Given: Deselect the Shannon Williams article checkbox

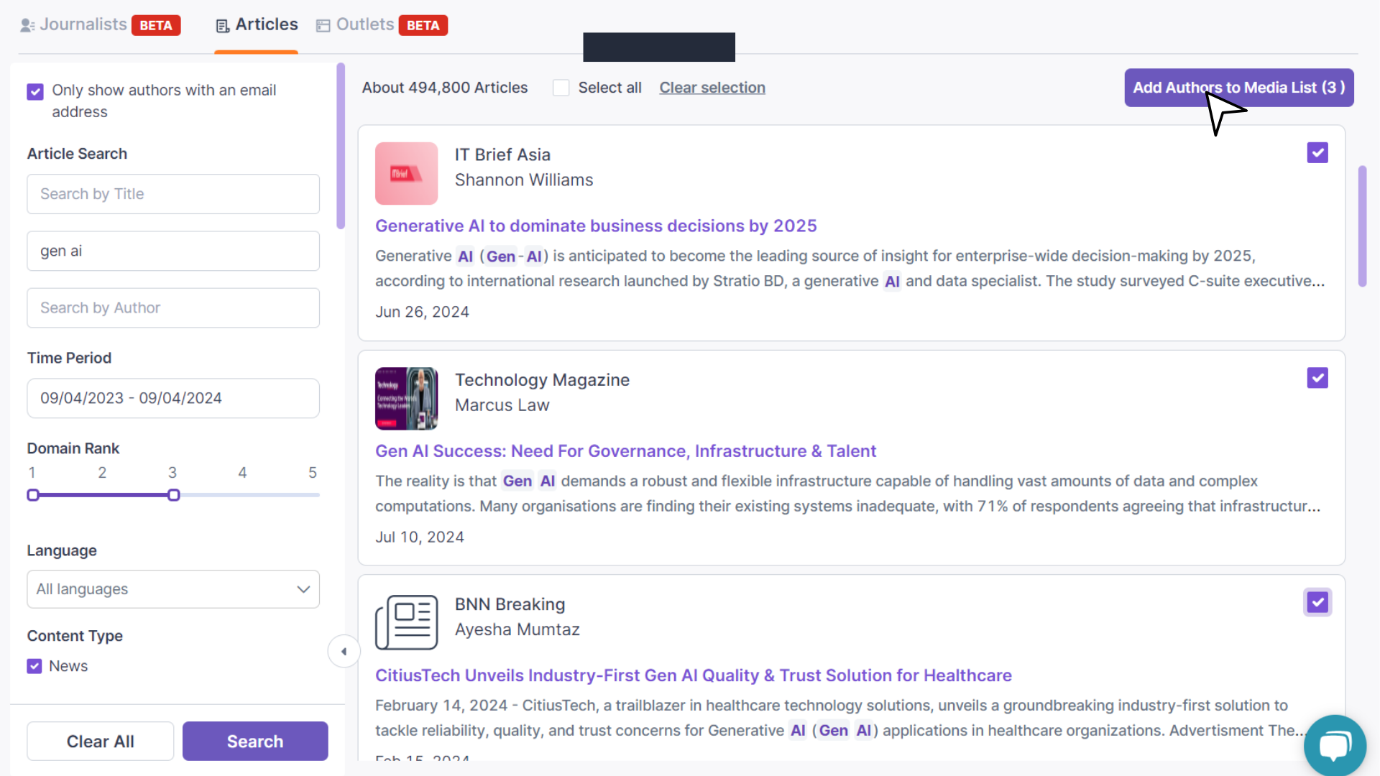Looking at the screenshot, I should tap(1317, 152).
